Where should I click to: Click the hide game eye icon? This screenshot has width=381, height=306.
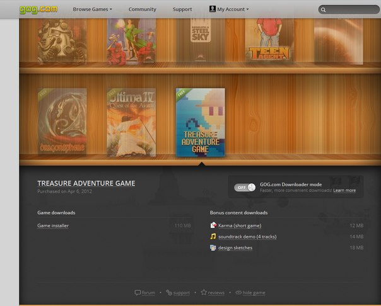238,293
